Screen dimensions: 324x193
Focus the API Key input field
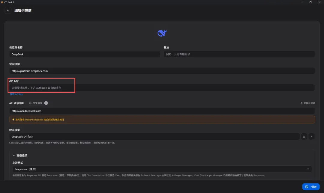pyautogui.click(x=162, y=88)
